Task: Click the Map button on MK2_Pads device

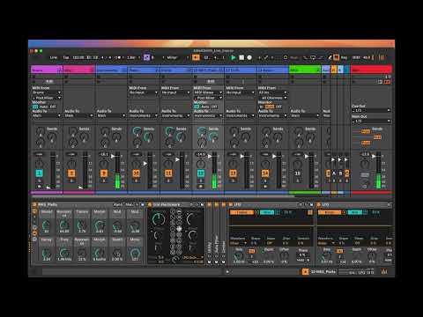Action: pos(129,204)
